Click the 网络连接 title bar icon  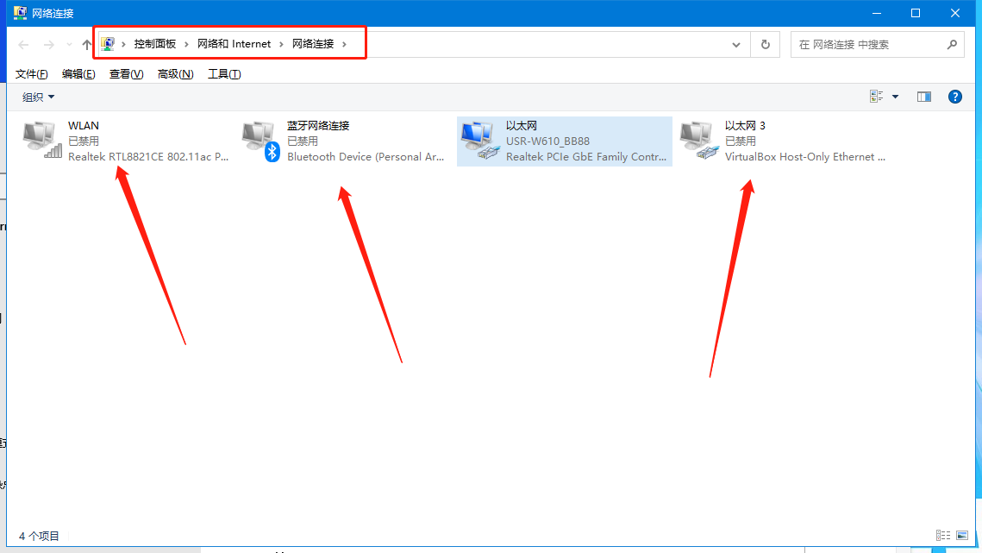[x=20, y=13]
